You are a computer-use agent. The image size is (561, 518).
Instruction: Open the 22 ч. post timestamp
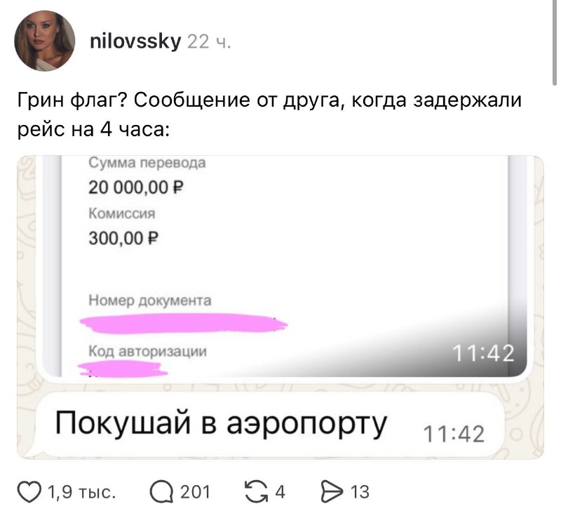point(209,42)
